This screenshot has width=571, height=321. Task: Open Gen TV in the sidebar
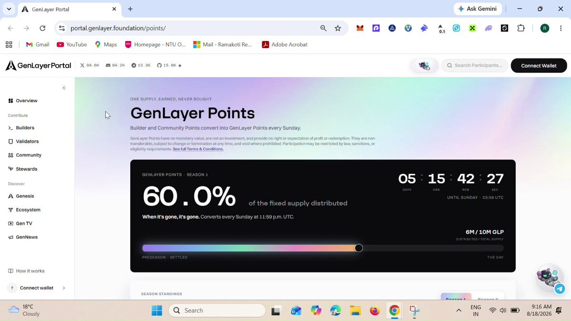[x=20, y=224]
